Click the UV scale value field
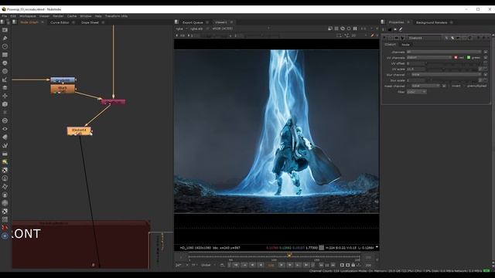 416,69
